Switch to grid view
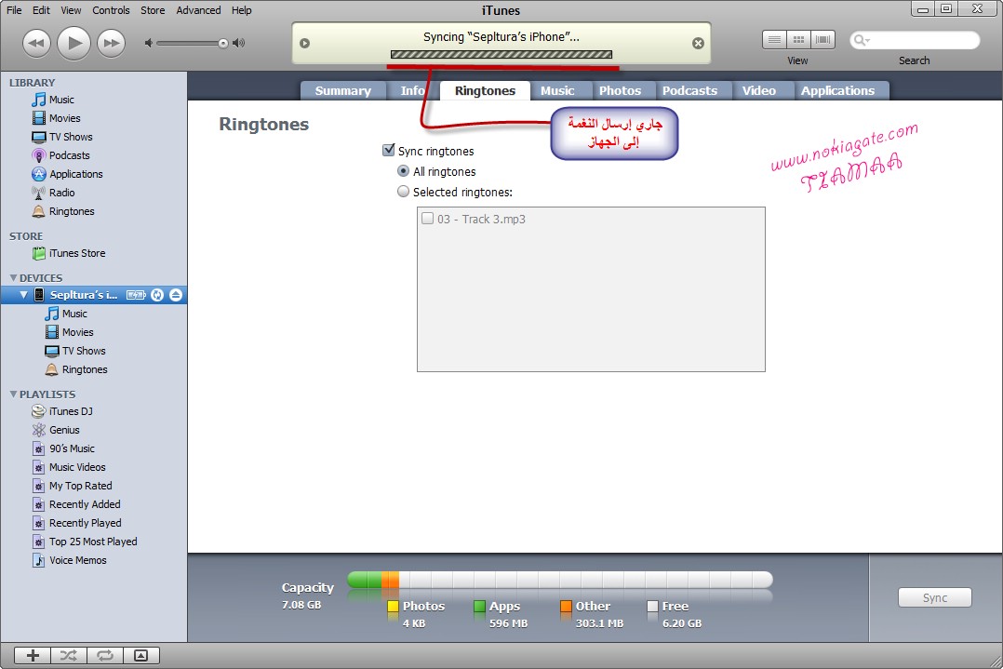The image size is (1003, 669). [798, 40]
